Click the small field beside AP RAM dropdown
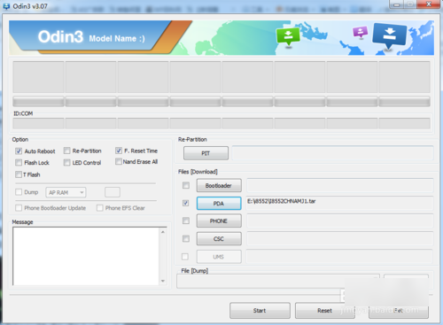 click(x=113, y=192)
